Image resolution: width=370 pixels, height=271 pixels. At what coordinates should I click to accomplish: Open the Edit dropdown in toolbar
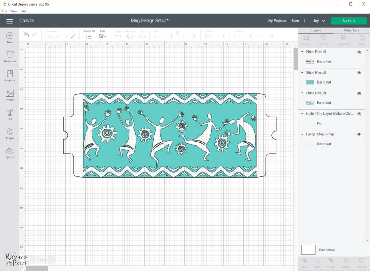102,37
